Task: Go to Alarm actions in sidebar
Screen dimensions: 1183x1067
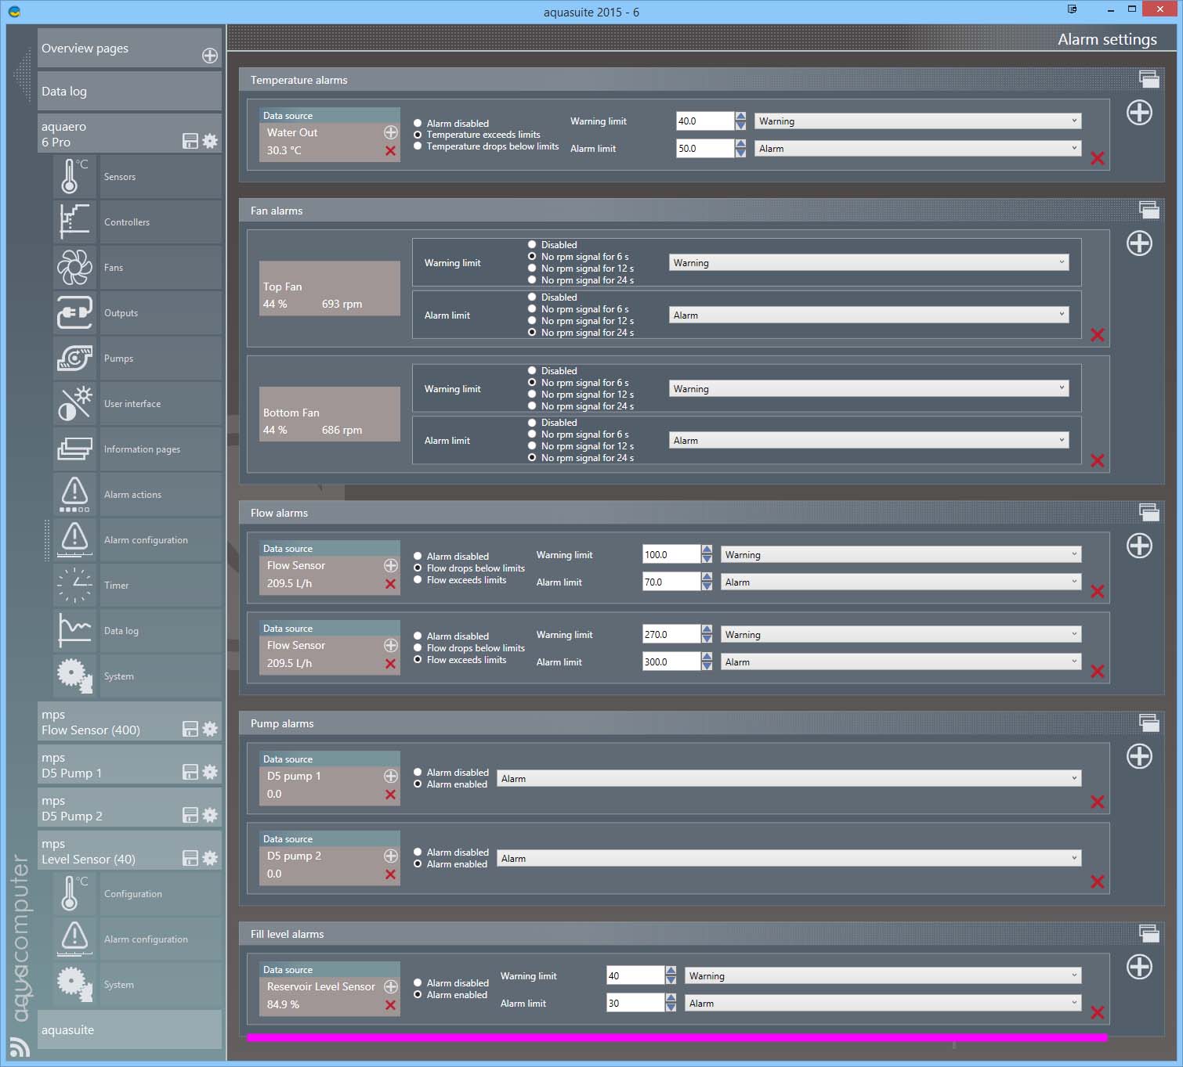Action: [x=132, y=495]
